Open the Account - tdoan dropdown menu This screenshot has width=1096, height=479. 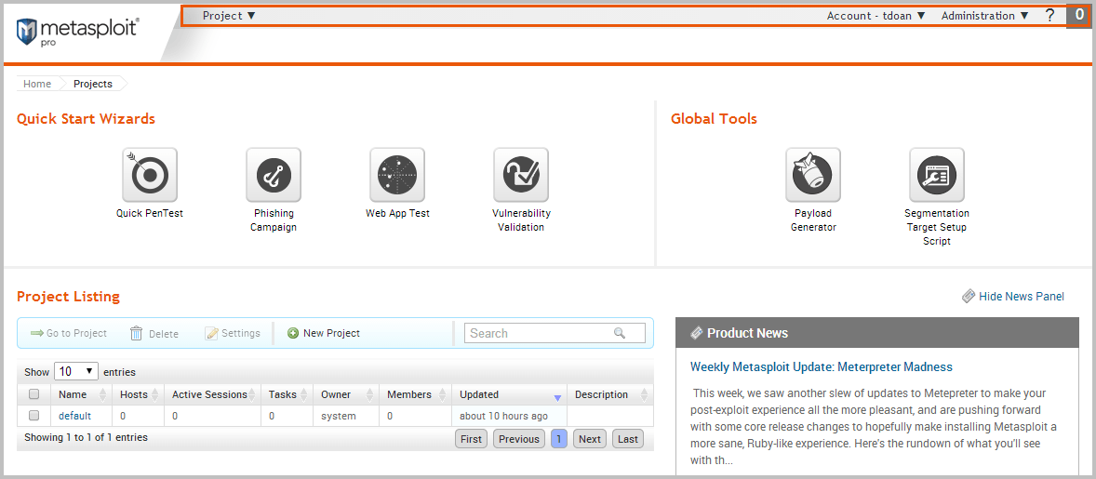pos(875,16)
